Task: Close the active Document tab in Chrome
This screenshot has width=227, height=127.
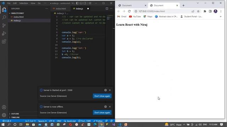Action: (177, 6)
